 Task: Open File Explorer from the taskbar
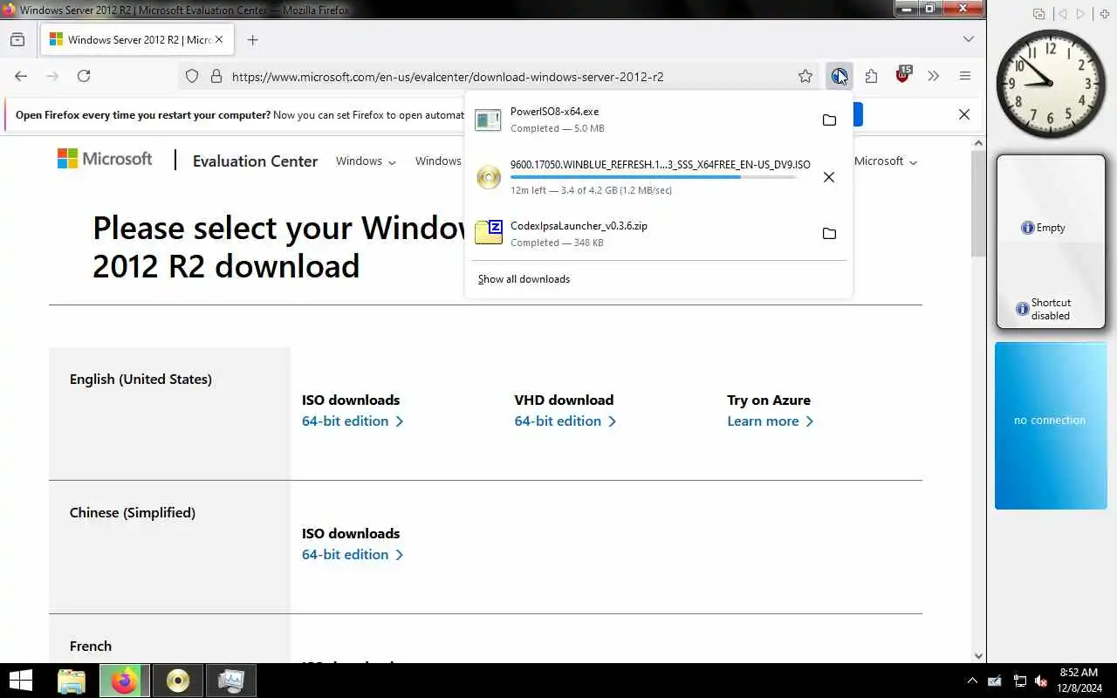point(72,681)
